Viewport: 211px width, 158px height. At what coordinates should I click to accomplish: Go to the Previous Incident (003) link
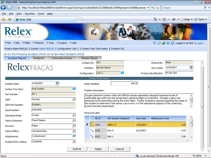pos(25,54)
